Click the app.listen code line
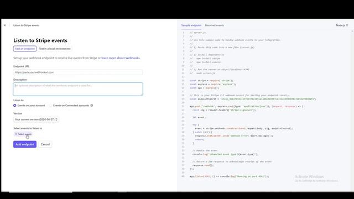This screenshot has width=354, height=199. pos(230,176)
